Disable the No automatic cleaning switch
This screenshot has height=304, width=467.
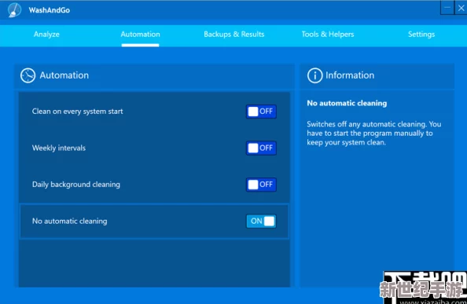click(x=261, y=221)
